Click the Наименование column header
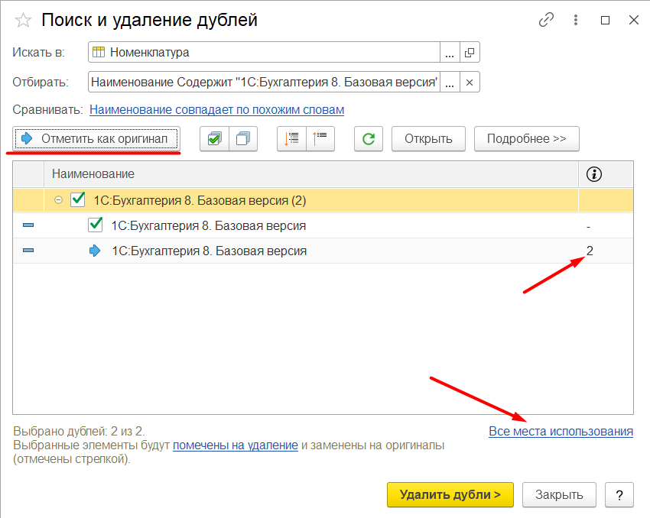The width and height of the screenshot is (650, 518). coord(311,174)
